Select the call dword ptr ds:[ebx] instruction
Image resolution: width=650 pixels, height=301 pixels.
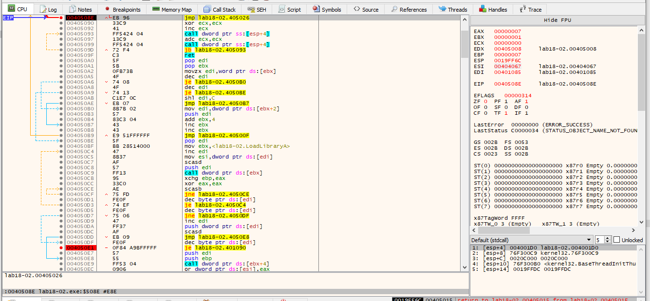(x=223, y=173)
